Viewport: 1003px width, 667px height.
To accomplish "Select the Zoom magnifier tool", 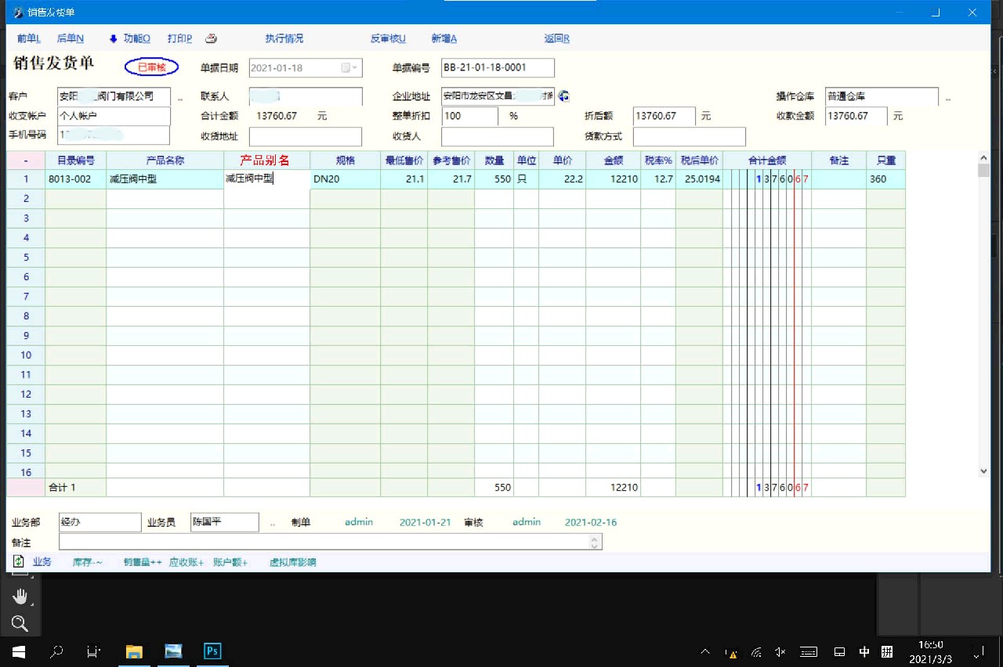I will tap(20, 623).
